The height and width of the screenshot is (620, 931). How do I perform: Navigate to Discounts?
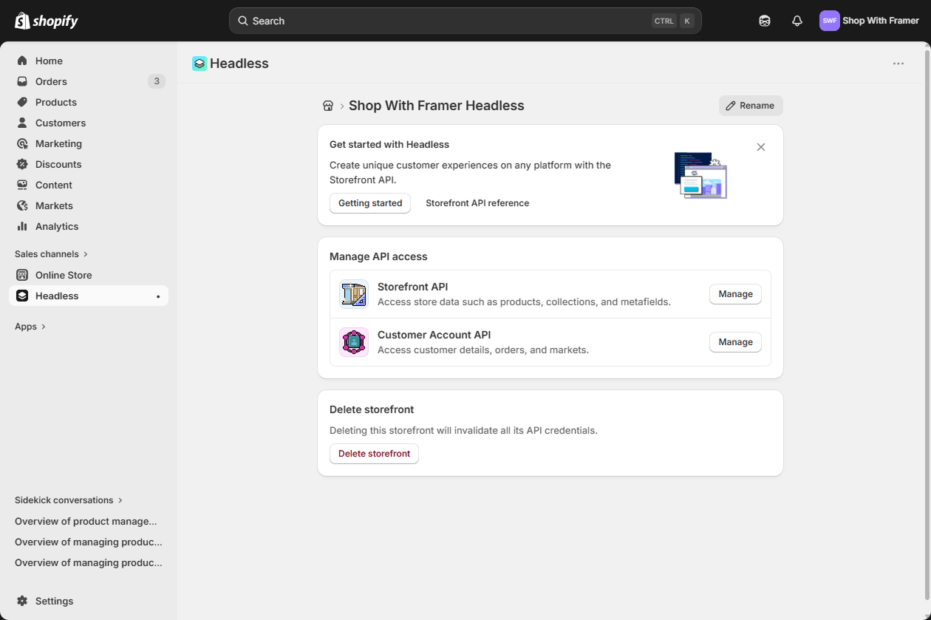89,164
